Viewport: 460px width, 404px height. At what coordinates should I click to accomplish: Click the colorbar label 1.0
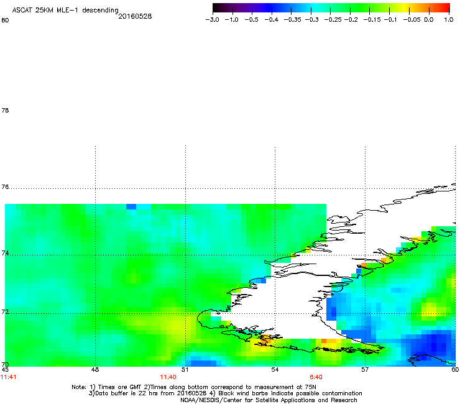click(449, 20)
